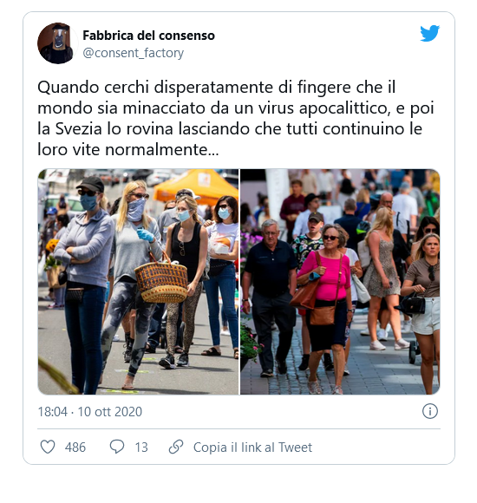
Task: Click blank area right of Copia il link
Action: click(x=378, y=447)
